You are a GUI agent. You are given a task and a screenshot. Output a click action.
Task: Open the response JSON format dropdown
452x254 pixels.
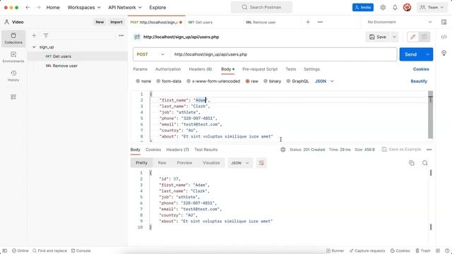coord(240,163)
